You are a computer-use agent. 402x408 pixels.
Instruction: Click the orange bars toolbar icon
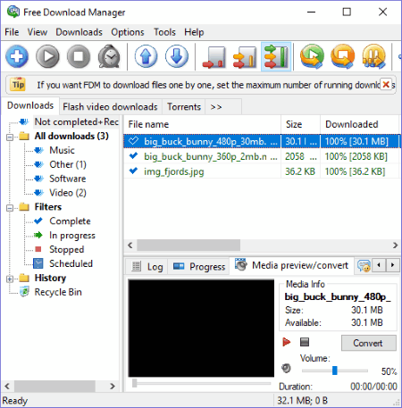[x=374, y=56]
